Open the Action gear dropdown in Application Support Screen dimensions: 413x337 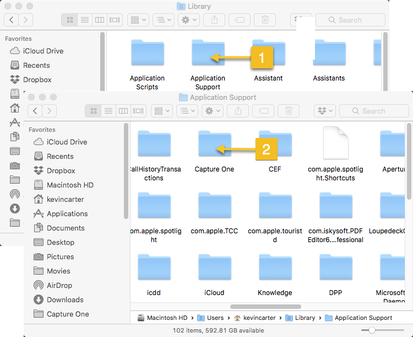(x=213, y=111)
